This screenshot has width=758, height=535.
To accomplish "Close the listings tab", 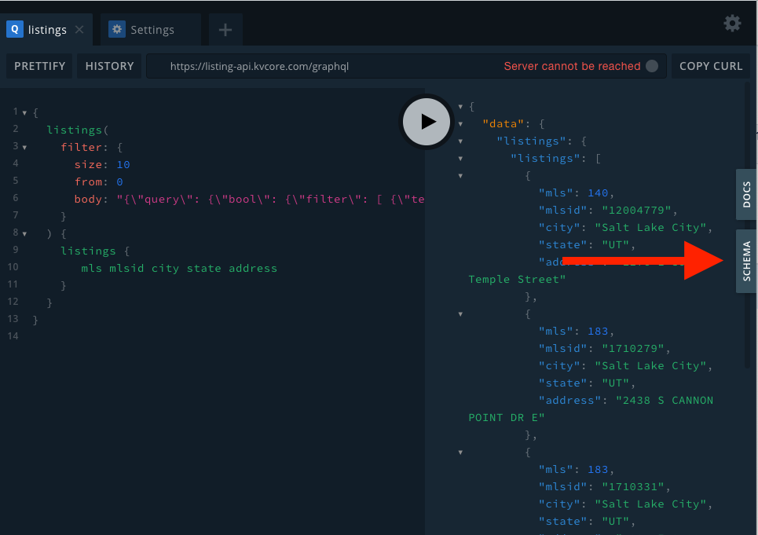I will tap(78, 29).
